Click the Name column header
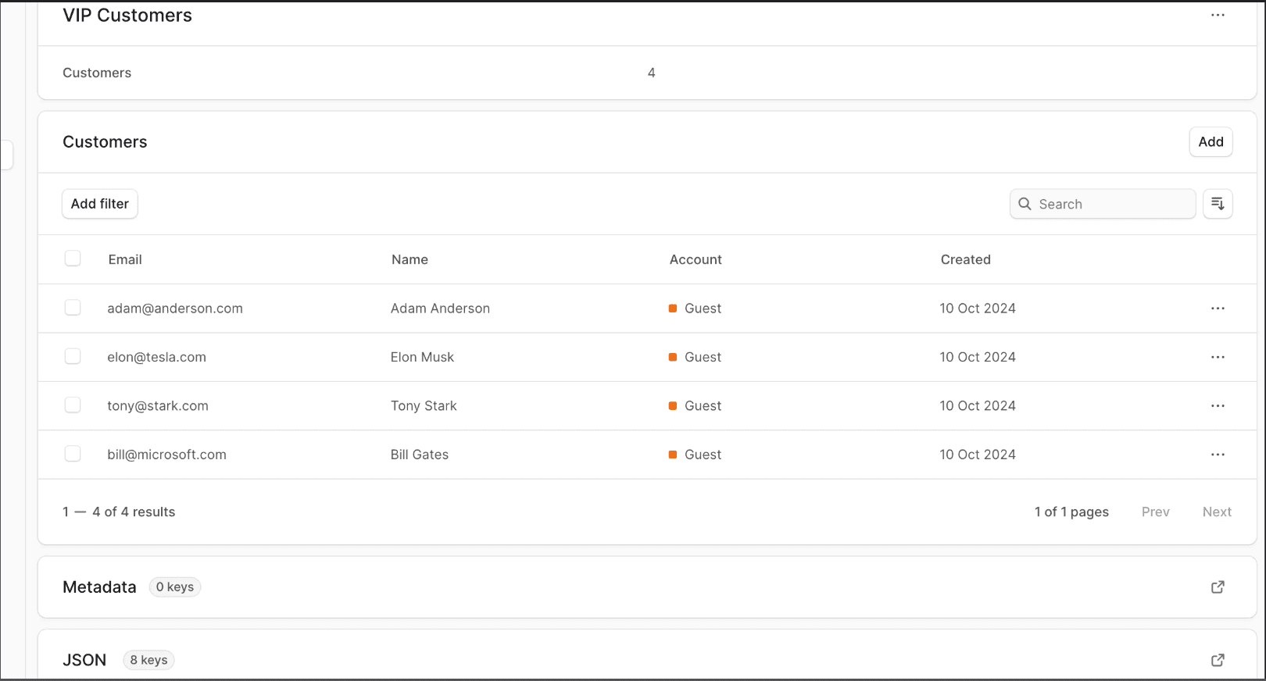Screen dimensions: 1266x681 409,260
